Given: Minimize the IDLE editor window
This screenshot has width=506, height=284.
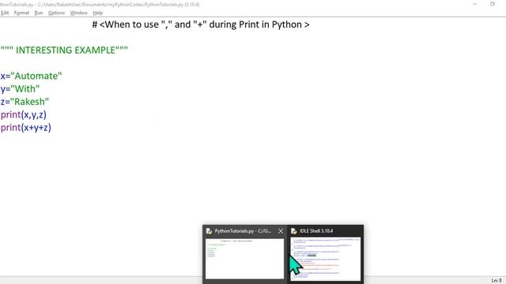Looking at the screenshot, I should 474,4.
